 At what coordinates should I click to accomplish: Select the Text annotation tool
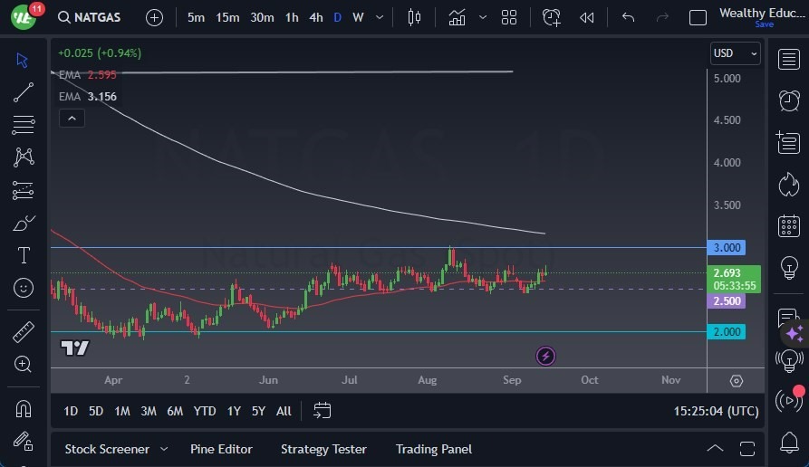(24, 255)
